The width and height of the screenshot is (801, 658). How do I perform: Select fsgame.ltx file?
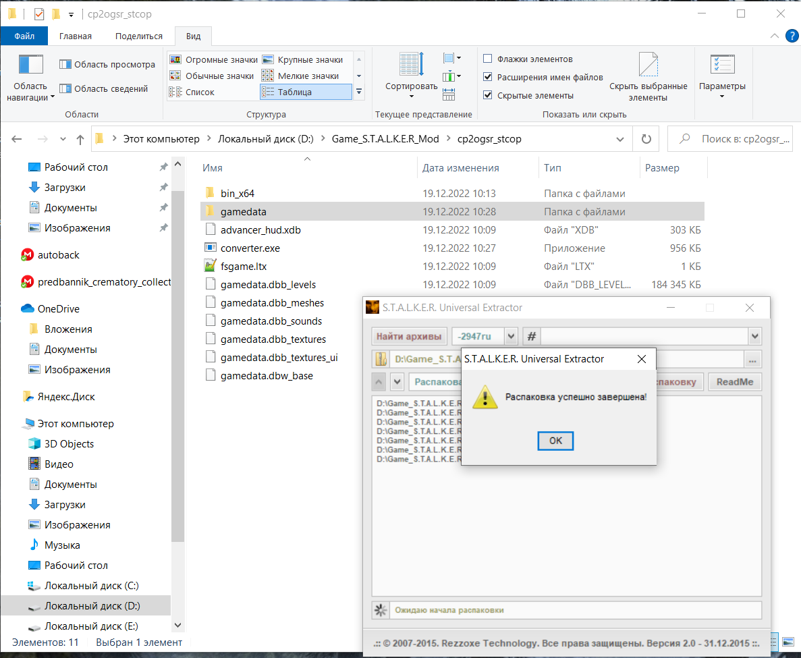(x=243, y=266)
